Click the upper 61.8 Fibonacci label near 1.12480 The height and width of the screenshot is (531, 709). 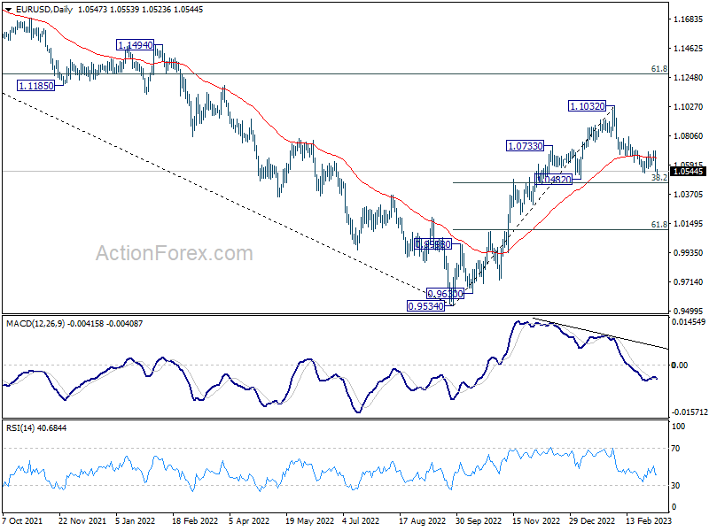[x=659, y=69]
